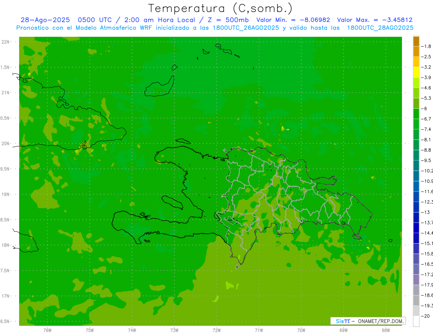Click the '19N' latitude label

(x=5, y=194)
